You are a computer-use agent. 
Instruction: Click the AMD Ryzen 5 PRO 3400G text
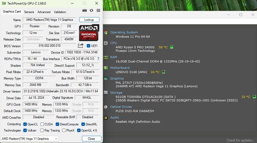(135, 47)
